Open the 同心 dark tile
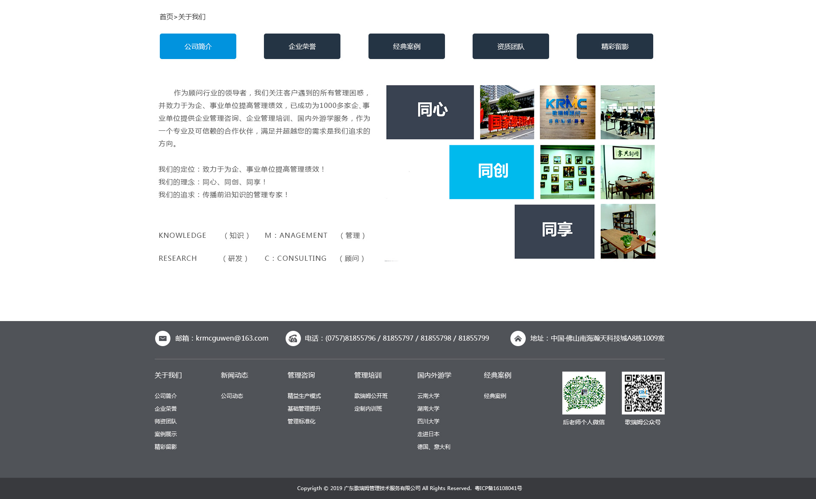Screen dimensions: 816x499 (x=430, y=112)
